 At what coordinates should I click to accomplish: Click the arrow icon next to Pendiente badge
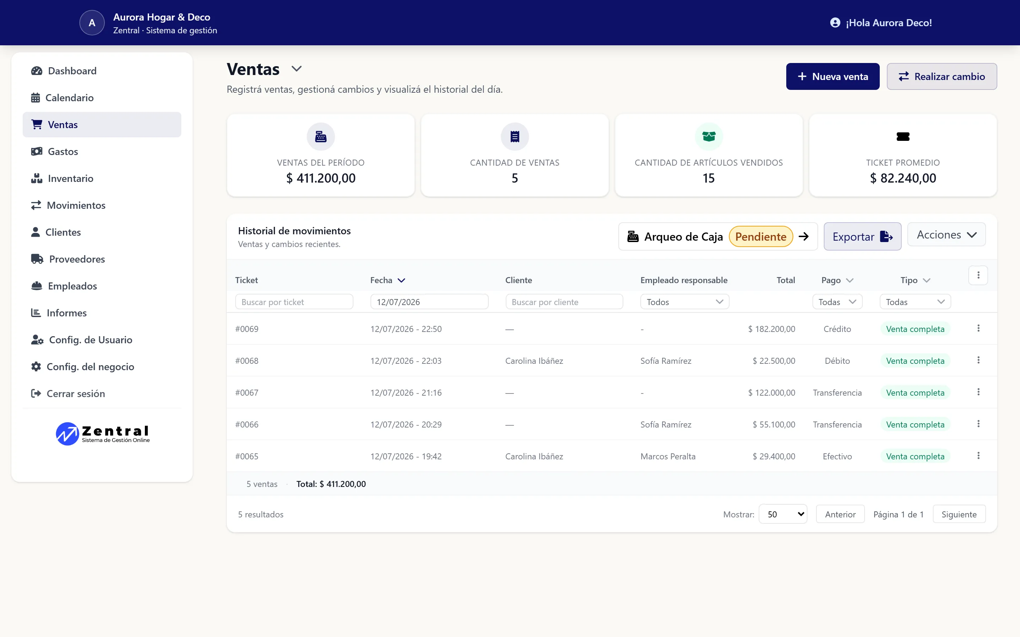[804, 236]
